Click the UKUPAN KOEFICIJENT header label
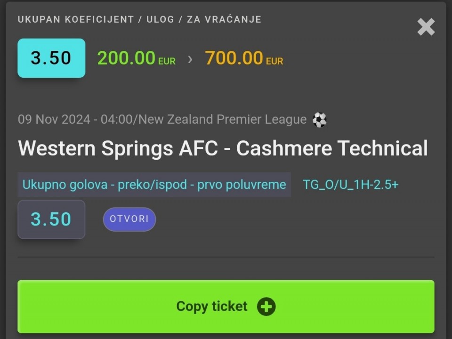 (76, 20)
